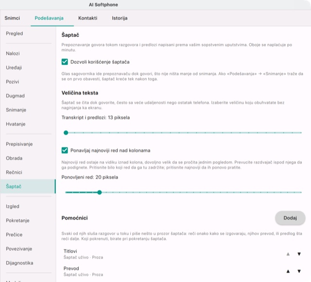Image resolution: width=311 pixels, height=282 pixels.
Task: Select Uređaji in the sidebar
Action: (28, 67)
